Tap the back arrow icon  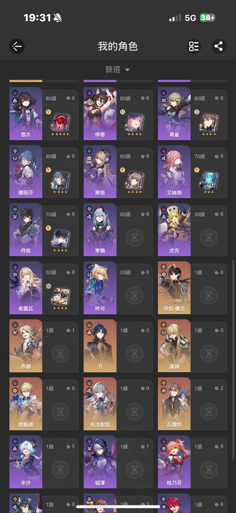(17, 46)
